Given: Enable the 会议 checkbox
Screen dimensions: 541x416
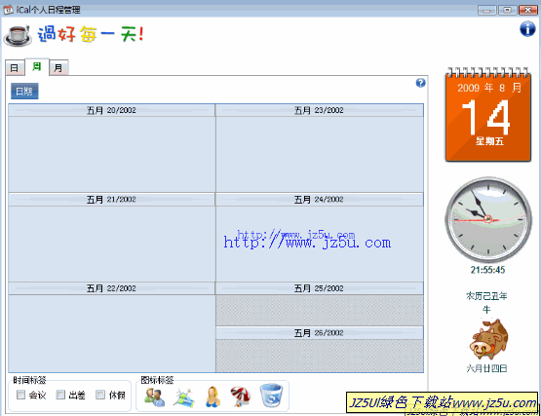Looking at the screenshot, I should click(21, 395).
